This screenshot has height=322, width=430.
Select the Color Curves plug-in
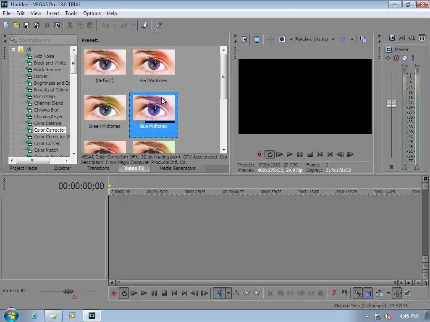(x=47, y=143)
